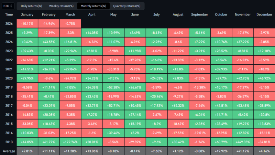Click the +43.55% February 2024 cell
275x155 pixels.
(x=49, y=42)
